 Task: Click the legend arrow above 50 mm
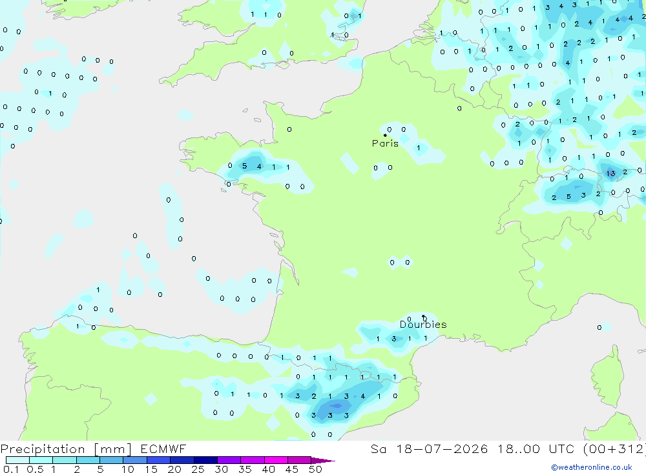coord(323,460)
